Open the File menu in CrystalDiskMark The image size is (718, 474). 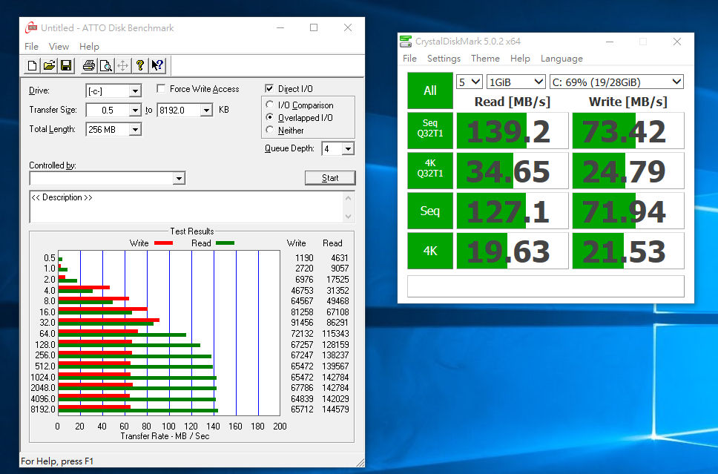[409, 58]
